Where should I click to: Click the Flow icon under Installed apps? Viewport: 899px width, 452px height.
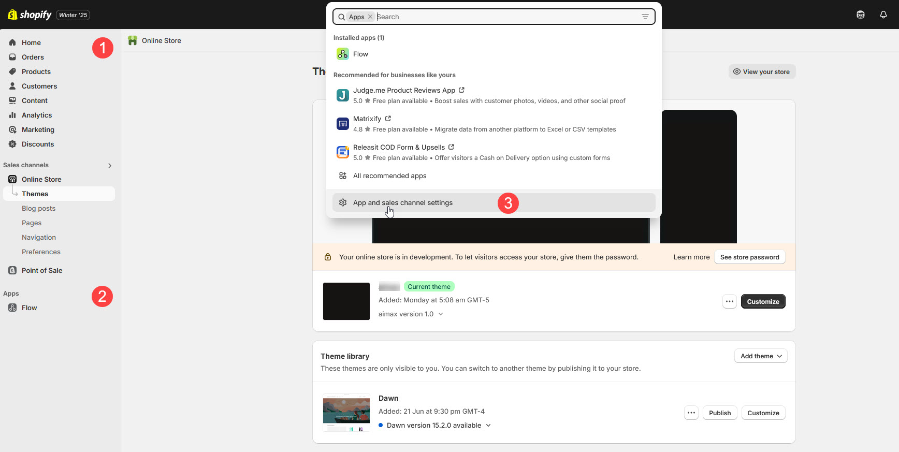pos(343,54)
